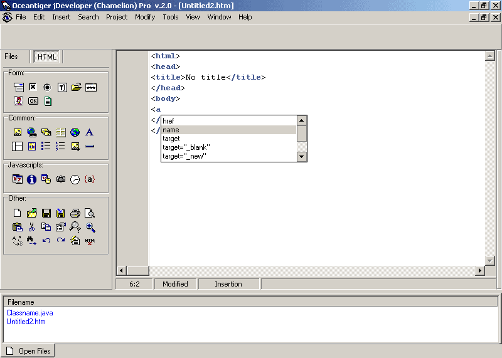The image size is (502, 358).
Task: Click the magnifier with question mark
Action: (x=75, y=227)
